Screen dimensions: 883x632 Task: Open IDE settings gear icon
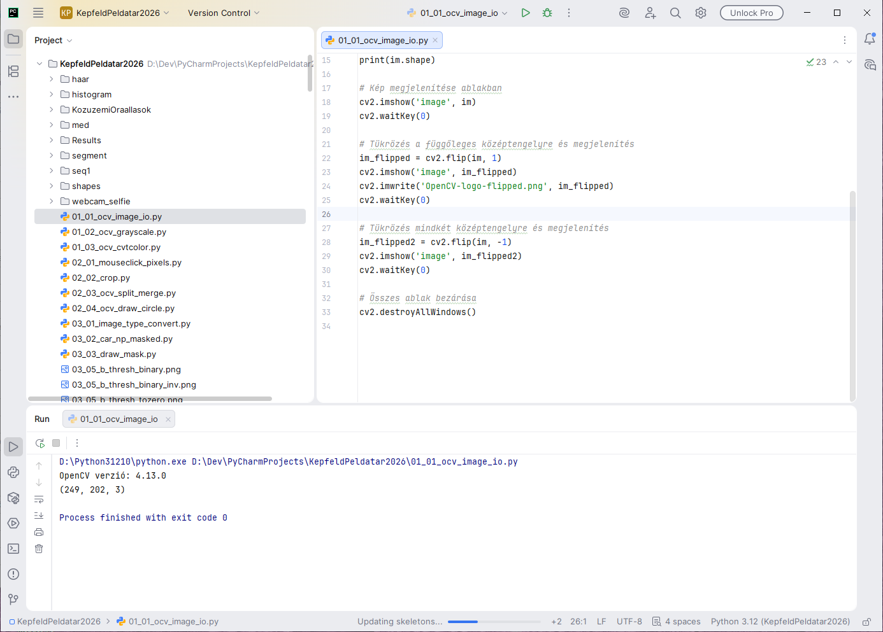(x=701, y=13)
